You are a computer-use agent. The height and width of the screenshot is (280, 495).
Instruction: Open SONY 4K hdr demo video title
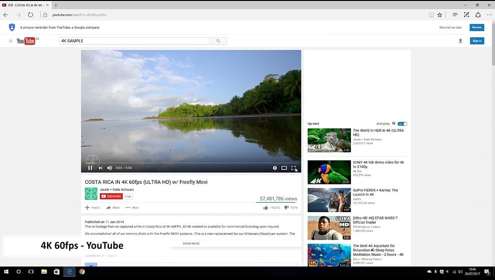pos(378,165)
